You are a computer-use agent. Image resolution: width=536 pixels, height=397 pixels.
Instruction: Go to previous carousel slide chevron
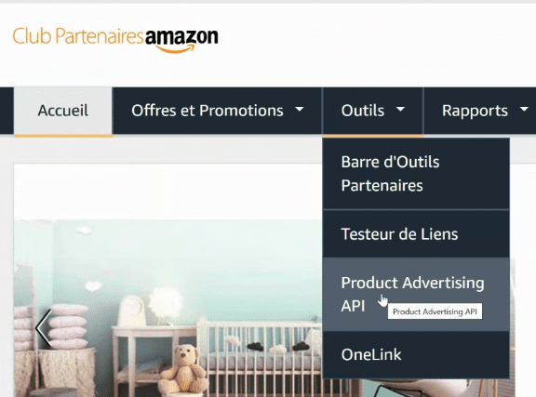click(44, 327)
